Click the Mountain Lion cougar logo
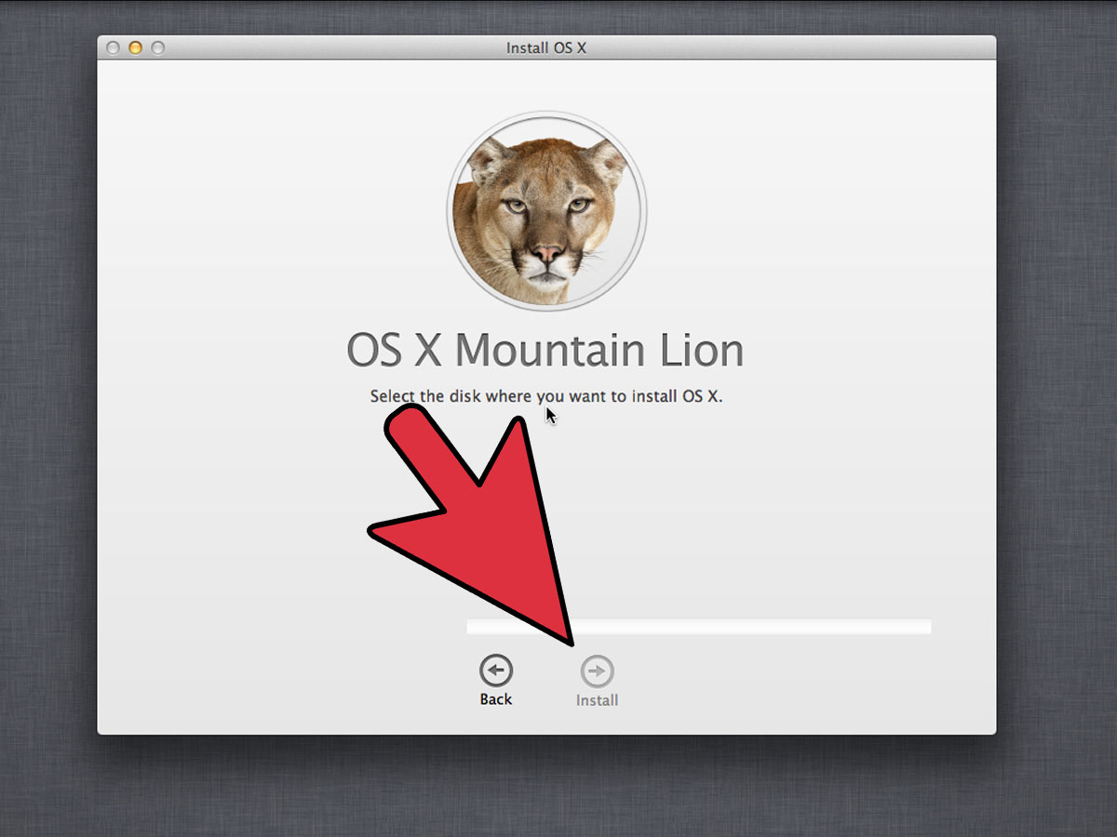Viewport: 1117px width, 837px height. tap(546, 211)
